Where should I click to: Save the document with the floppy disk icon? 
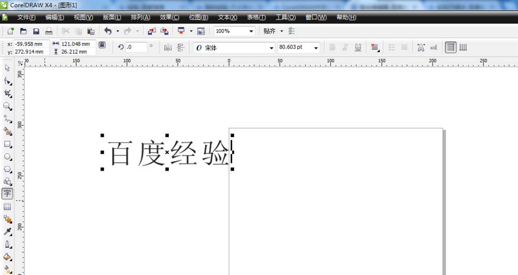[x=36, y=32]
